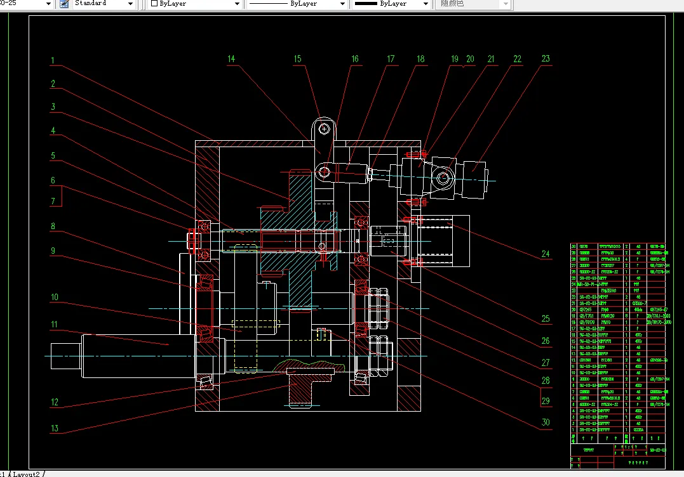The image size is (684, 477).
Task: Open the ByLayer color control dropdown
Action: pyautogui.click(x=237, y=4)
